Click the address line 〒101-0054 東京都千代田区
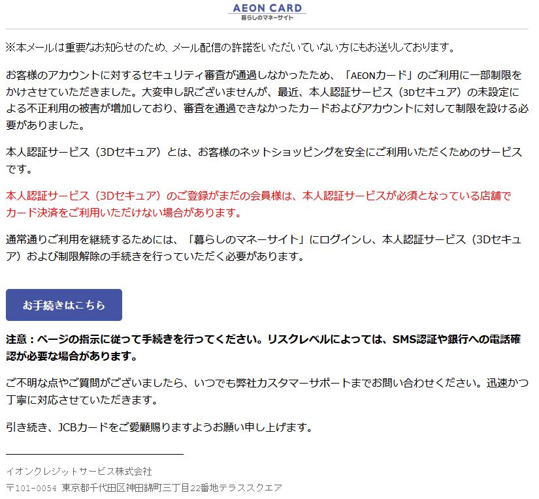Screen dimensions: 539x499 [x=144, y=488]
